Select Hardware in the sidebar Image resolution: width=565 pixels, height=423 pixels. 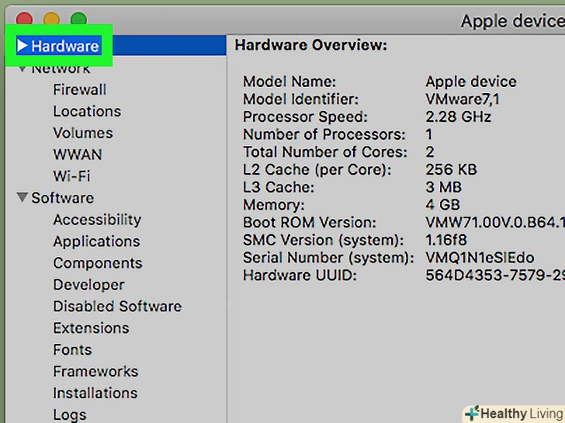tap(65, 47)
